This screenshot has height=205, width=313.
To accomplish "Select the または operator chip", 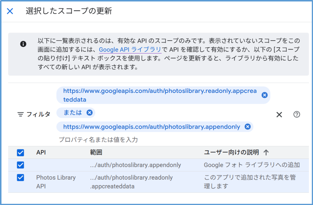I will coord(73,113).
